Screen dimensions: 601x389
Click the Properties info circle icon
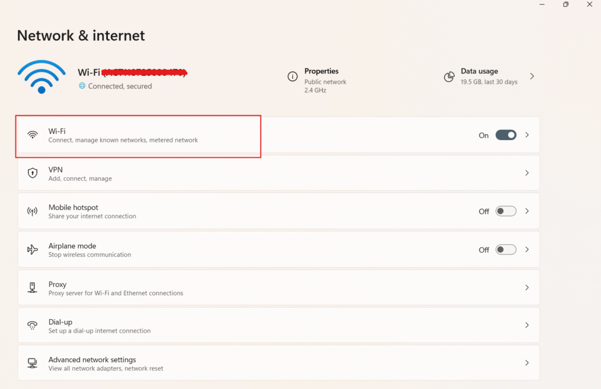tap(292, 77)
